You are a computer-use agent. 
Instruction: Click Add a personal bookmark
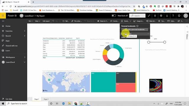tap(135, 29)
